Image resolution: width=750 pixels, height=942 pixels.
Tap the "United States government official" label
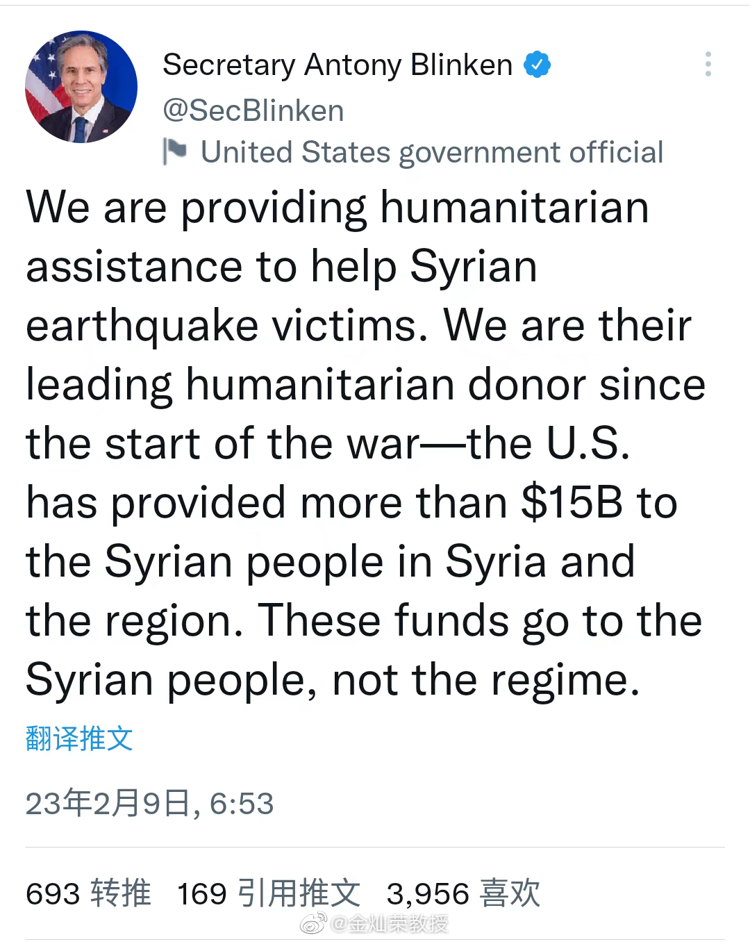click(x=432, y=152)
